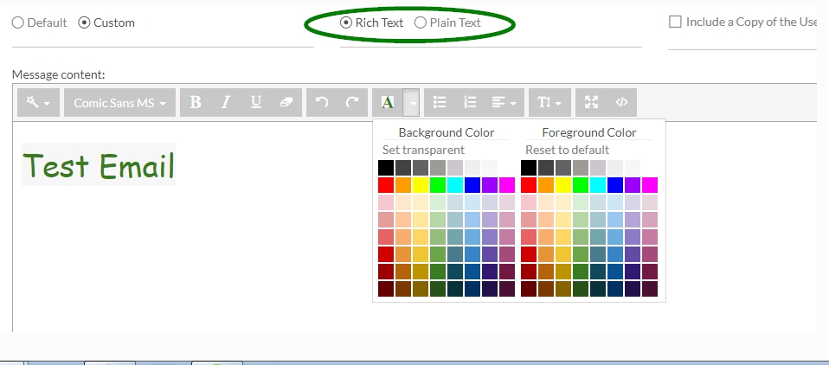Pick pure blue in Foreground Color palette

click(615, 185)
